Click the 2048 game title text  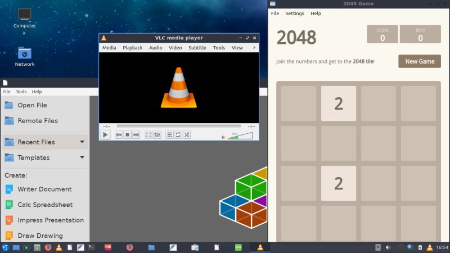click(x=296, y=37)
